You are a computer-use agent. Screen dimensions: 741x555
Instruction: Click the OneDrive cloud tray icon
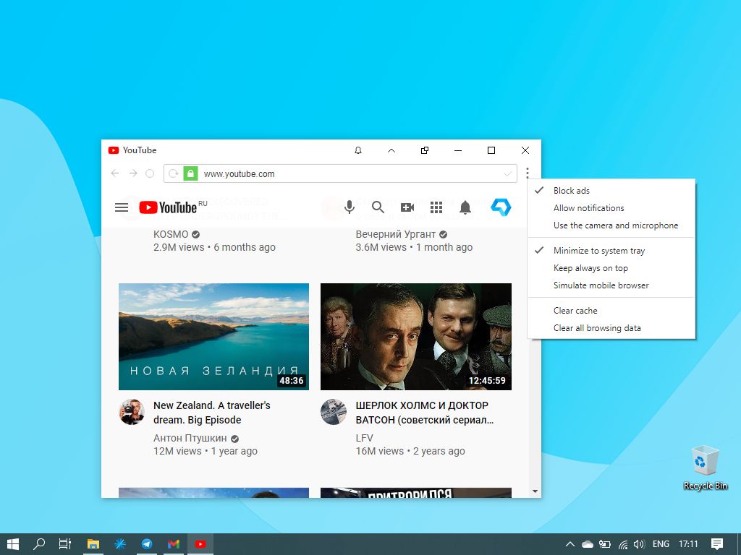tap(588, 544)
